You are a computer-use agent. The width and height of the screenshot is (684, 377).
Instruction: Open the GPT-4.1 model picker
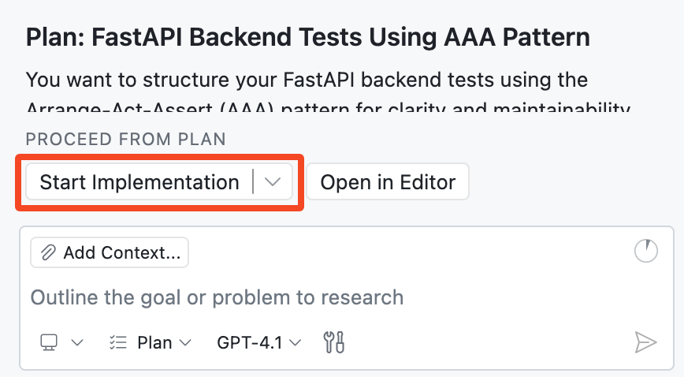click(x=258, y=342)
